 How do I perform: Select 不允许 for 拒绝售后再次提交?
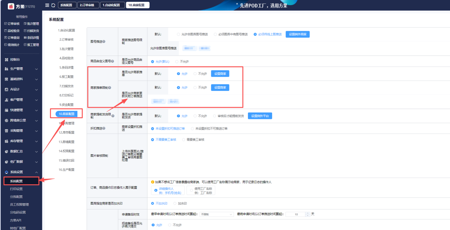[175, 225]
